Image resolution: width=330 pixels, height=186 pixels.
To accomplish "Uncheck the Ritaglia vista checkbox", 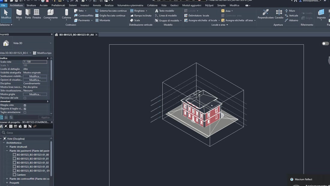I will pos(25,105).
